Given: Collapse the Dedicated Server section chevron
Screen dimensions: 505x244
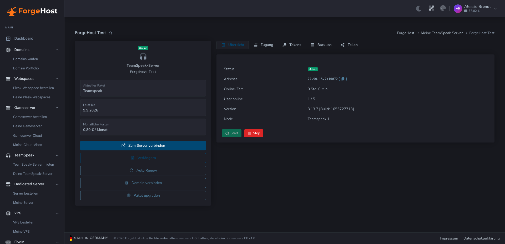Looking at the screenshot, I should pyautogui.click(x=57, y=184).
